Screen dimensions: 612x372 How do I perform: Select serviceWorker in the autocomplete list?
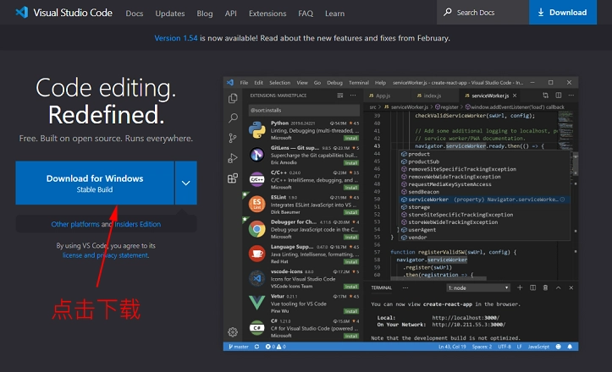[483, 200]
